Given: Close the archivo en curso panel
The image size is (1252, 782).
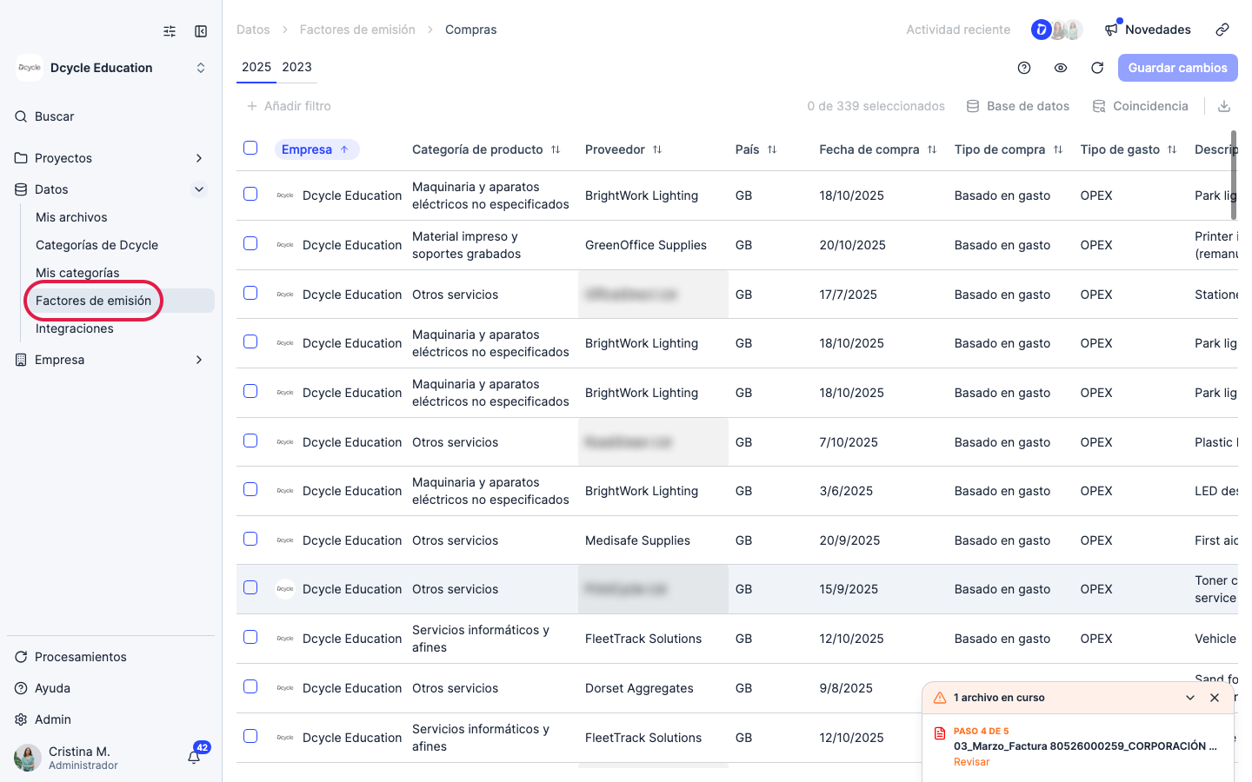Looking at the screenshot, I should [1215, 698].
